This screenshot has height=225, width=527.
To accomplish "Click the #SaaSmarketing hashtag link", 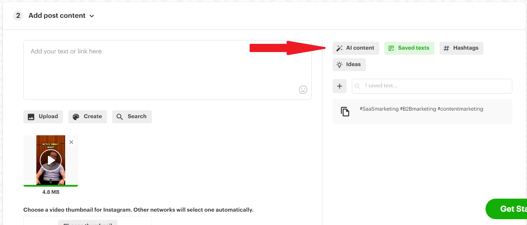I will pyautogui.click(x=379, y=109).
